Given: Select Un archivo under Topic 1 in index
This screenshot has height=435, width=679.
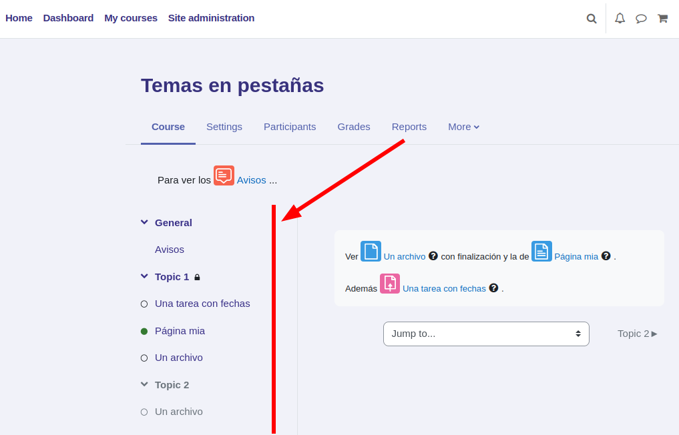Looking at the screenshot, I should pos(179,358).
